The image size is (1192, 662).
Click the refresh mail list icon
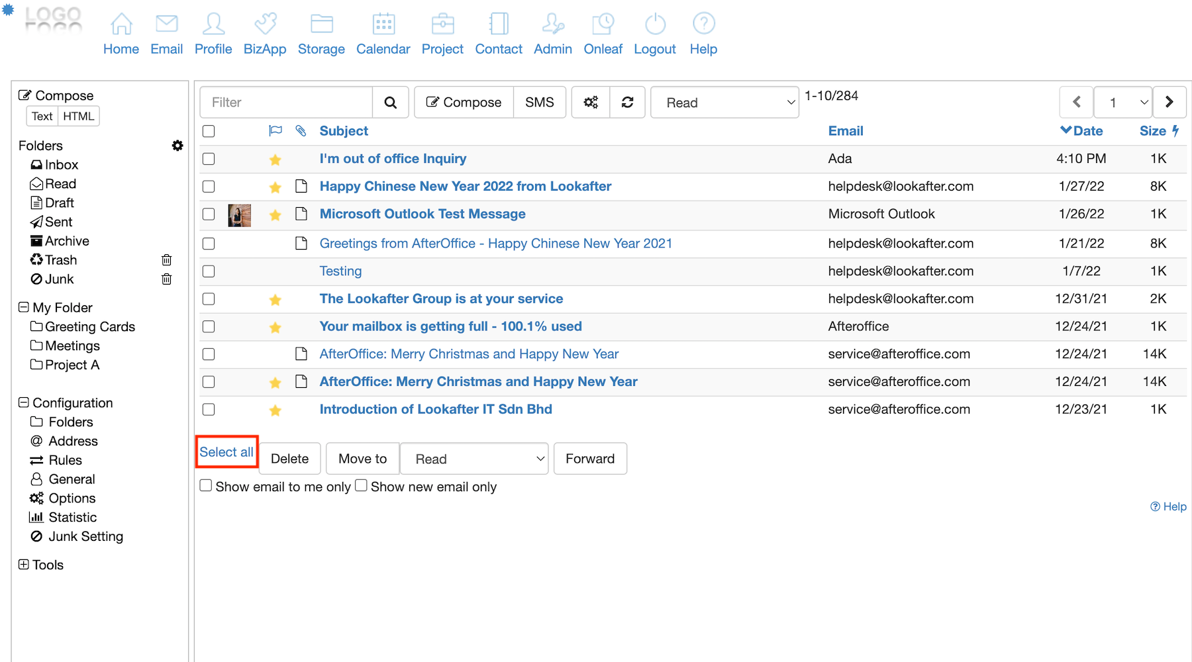(x=627, y=103)
